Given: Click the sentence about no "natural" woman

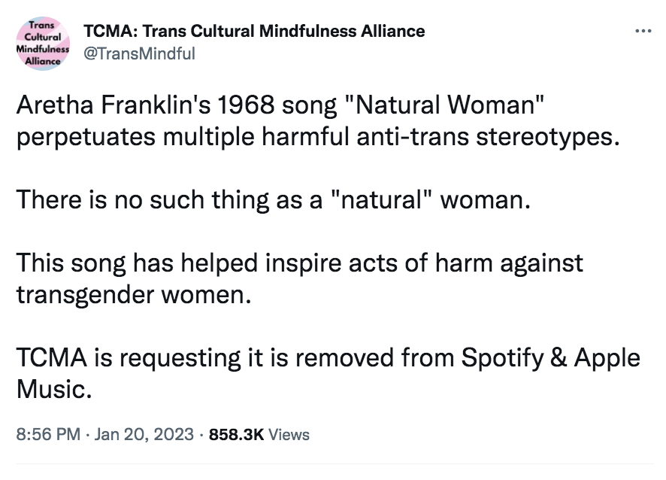Looking at the screenshot, I should (x=274, y=199).
